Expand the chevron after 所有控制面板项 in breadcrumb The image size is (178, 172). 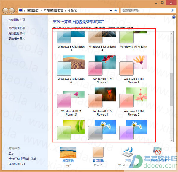[x=66, y=11]
